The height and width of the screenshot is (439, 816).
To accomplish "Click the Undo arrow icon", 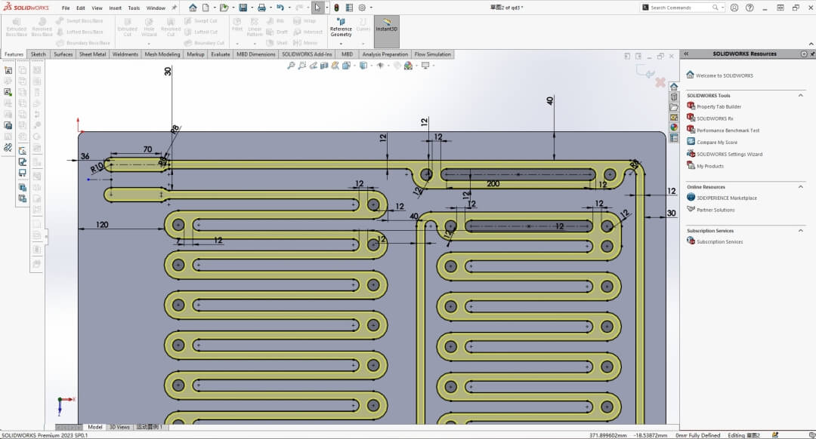I will pos(280,8).
